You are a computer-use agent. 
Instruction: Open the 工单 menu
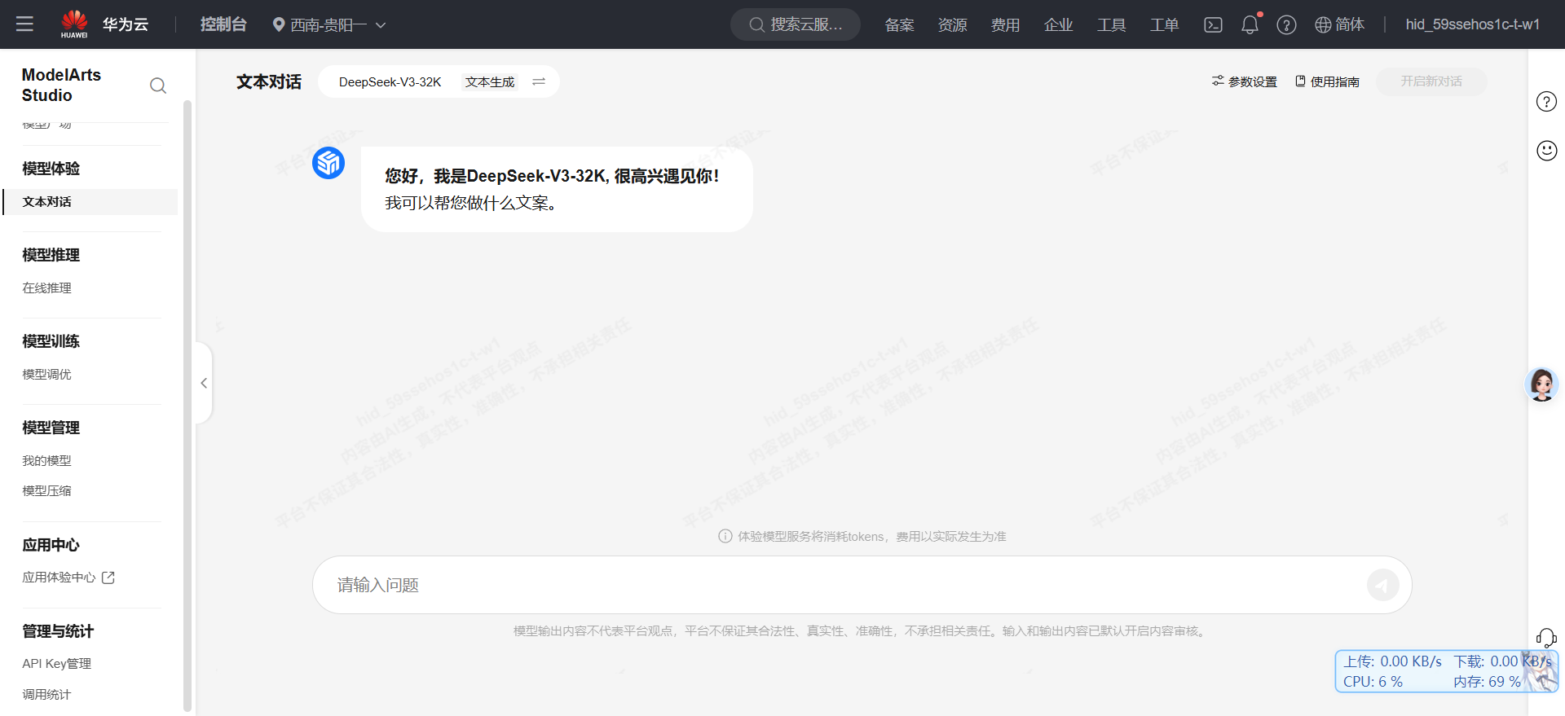(1164, 25)
